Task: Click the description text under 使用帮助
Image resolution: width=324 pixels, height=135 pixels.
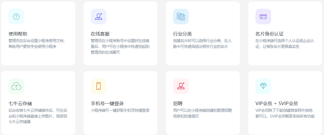Action: (x=37, y=44)
